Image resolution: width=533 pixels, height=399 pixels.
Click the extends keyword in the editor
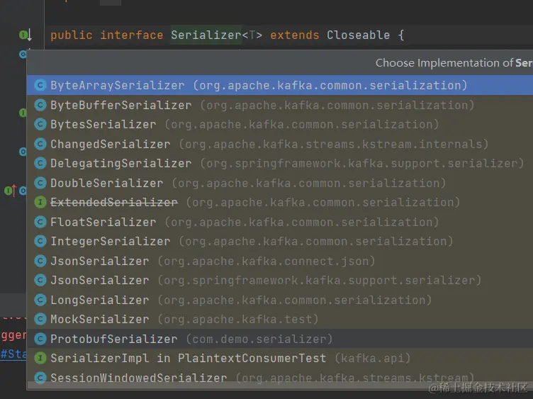[295, 35]
